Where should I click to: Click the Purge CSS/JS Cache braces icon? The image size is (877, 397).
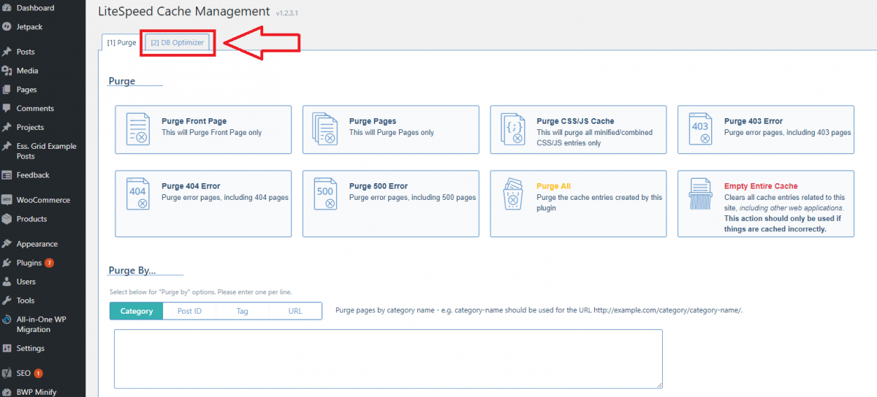(512, 130)
